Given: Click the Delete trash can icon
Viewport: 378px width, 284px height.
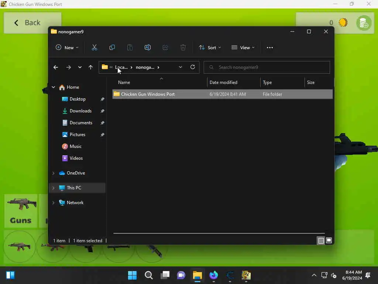Looking at the screenshot, I should (x=183, y=48).
